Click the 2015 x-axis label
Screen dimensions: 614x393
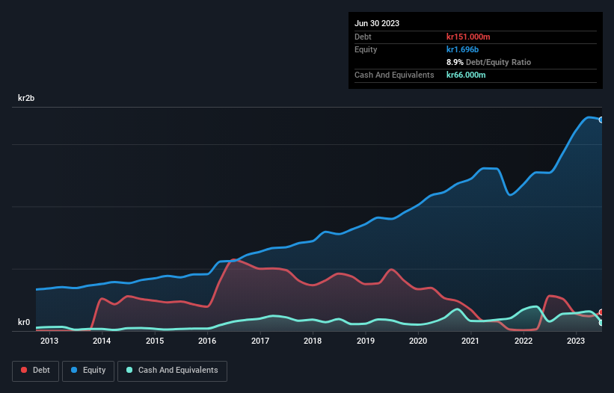(155, 341)
